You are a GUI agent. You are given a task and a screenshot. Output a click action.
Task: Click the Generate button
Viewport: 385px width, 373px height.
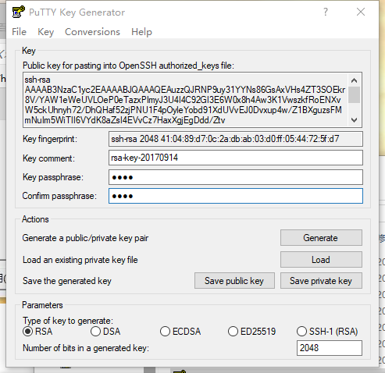pos(321,238)
